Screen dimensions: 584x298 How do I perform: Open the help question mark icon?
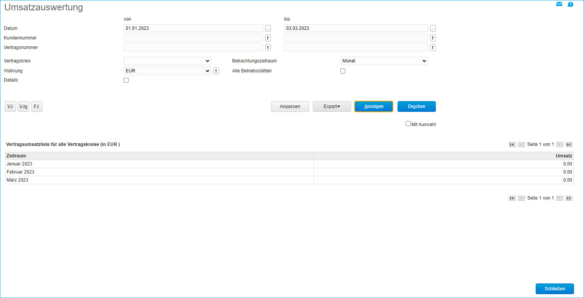(x=570, y=5)
